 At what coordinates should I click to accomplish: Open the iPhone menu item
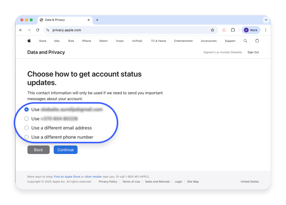87,41
